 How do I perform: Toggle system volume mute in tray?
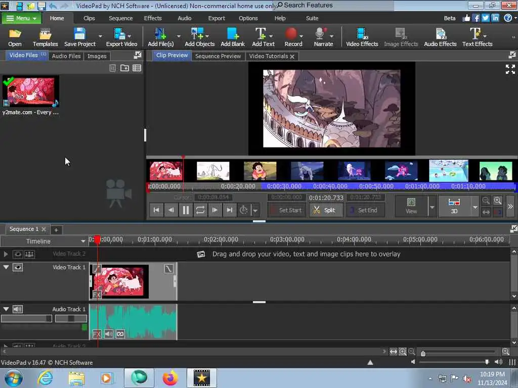[x=467, y=378]
